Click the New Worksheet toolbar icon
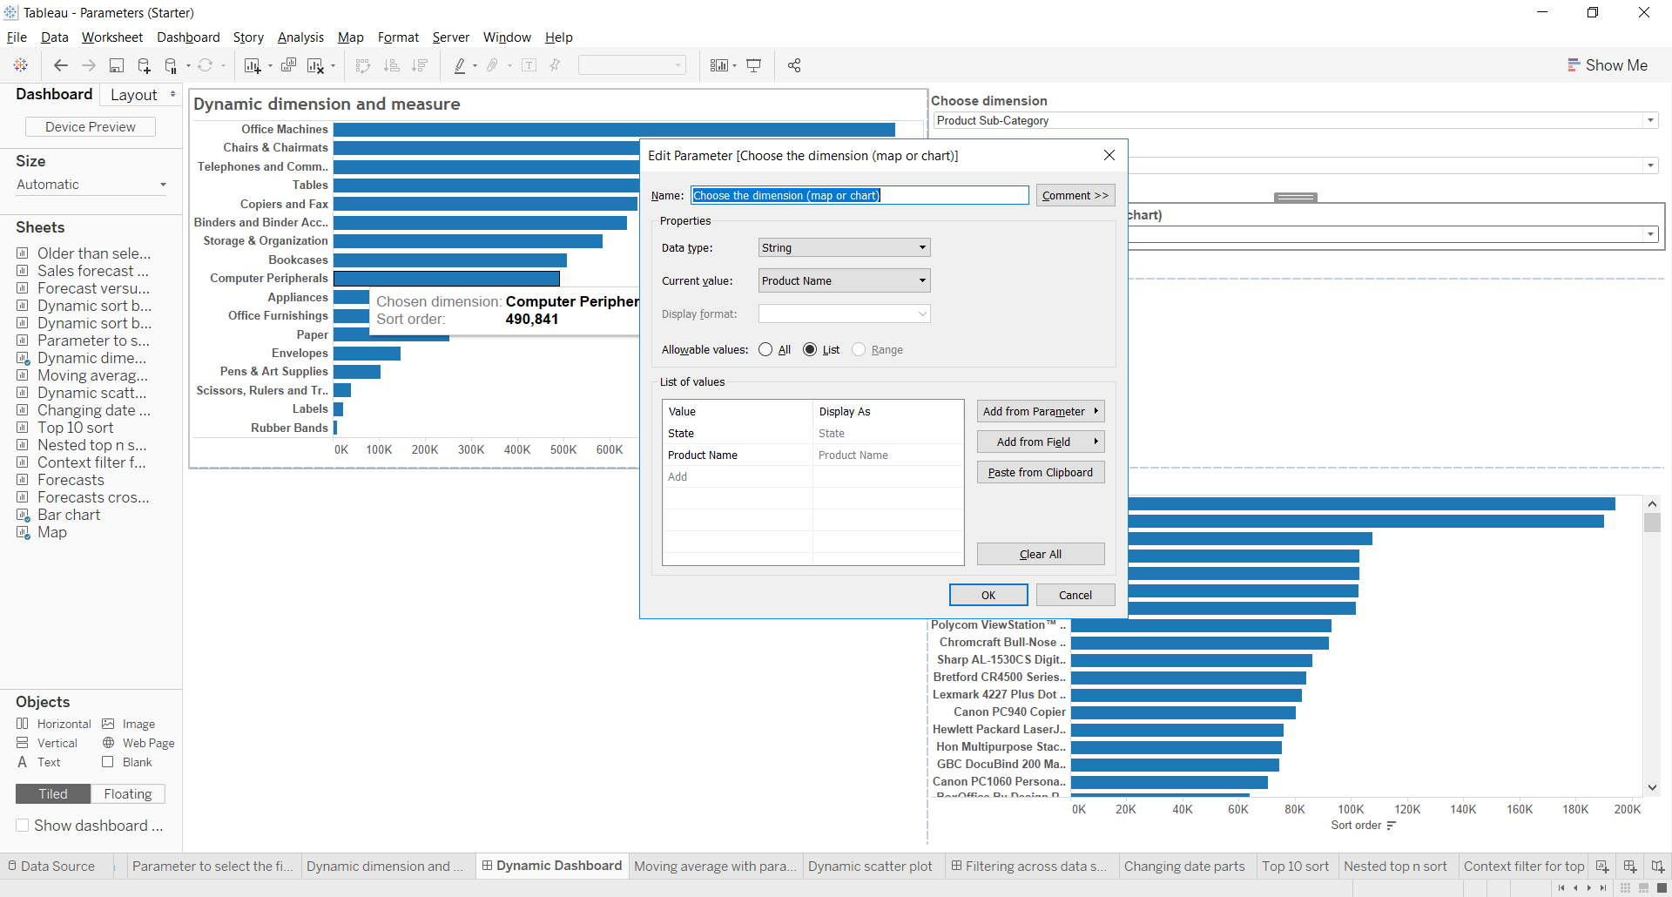The image size is (1672, 897). click(x=253, y=65)
